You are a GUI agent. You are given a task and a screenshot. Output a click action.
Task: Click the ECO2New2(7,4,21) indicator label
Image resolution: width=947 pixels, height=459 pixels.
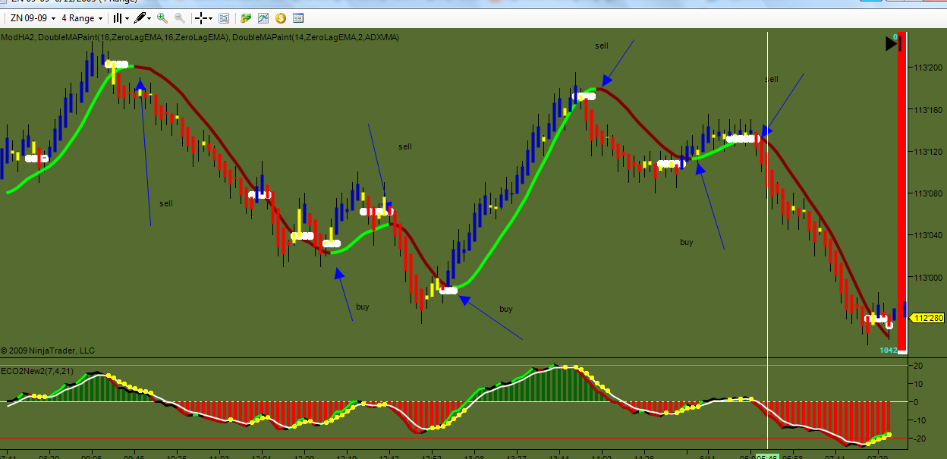[x=37, y=369]
